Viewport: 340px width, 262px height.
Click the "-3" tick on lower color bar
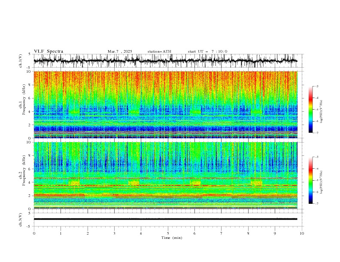pos(317,157)
